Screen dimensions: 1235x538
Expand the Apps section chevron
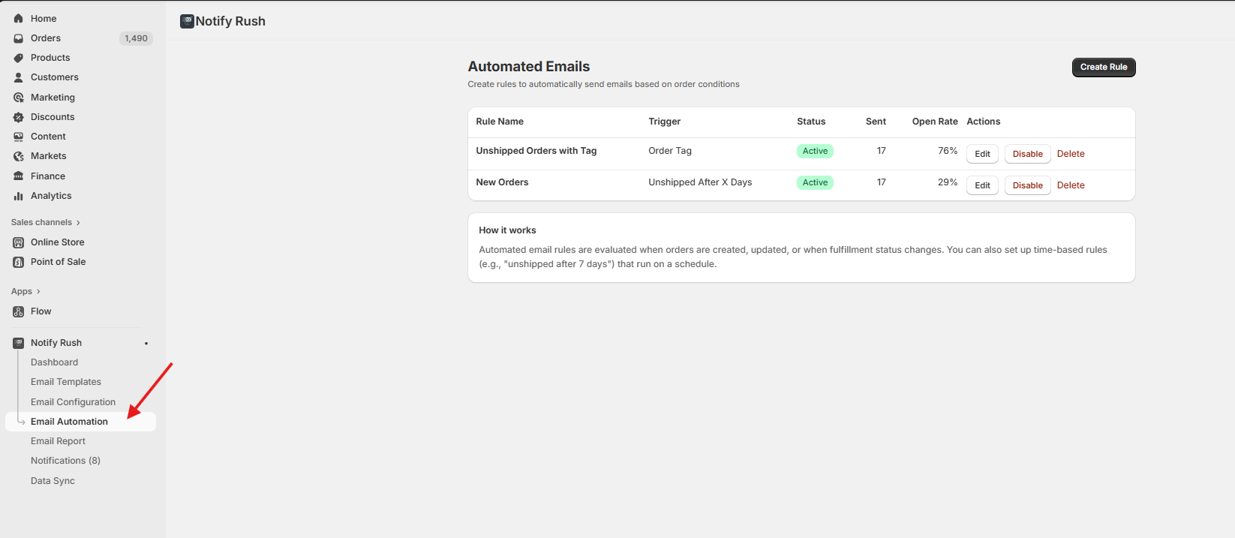coord(38,291)
